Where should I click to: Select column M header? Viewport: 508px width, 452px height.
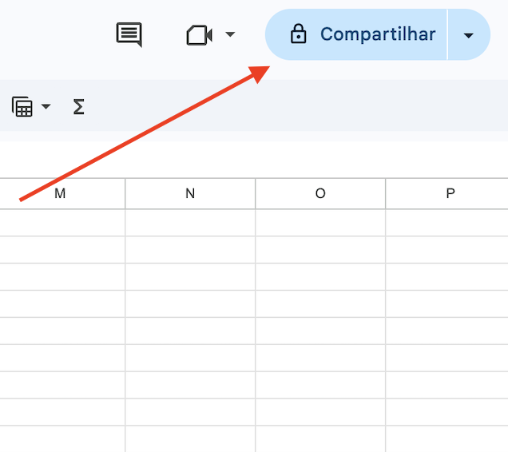tap(60, 193)
